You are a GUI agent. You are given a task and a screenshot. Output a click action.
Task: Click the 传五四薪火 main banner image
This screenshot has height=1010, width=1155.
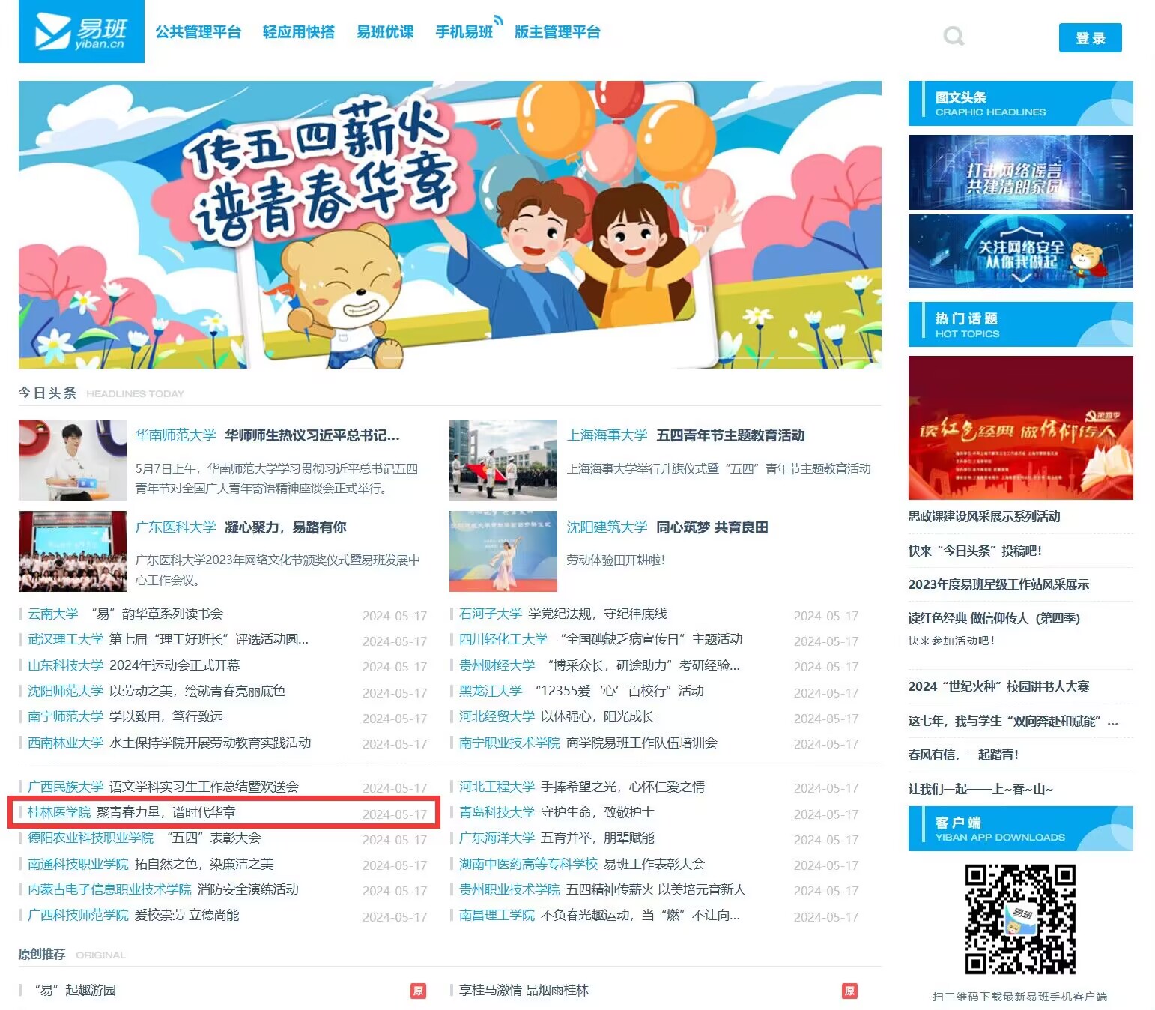pyautogui.click(x=449, y=224)
